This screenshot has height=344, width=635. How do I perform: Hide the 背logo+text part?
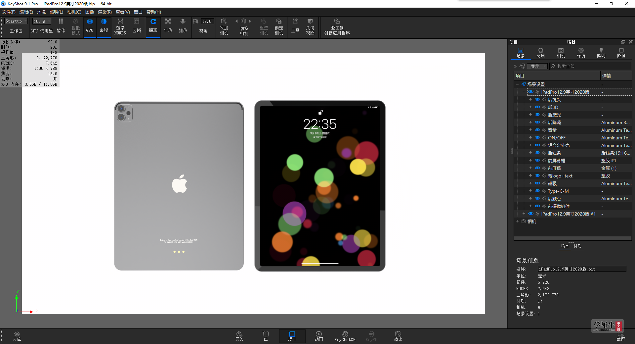[x=537, y=176]
